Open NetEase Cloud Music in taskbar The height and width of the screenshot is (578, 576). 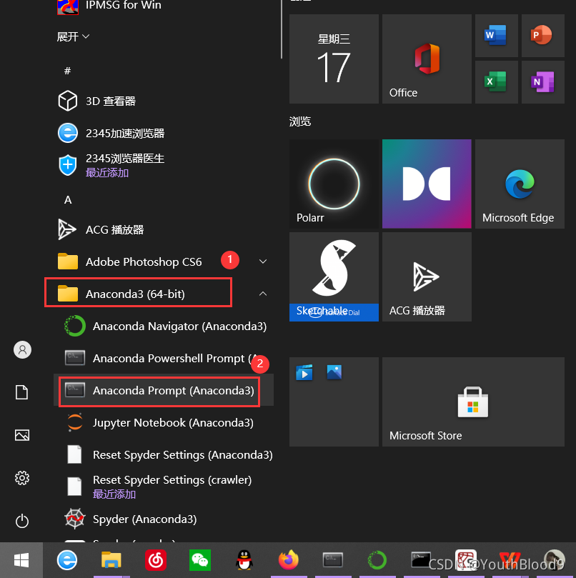pos(156,560)
